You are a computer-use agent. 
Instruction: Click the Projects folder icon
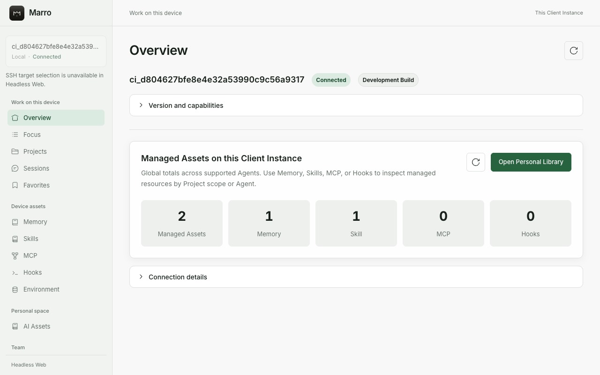pos(15,151)
